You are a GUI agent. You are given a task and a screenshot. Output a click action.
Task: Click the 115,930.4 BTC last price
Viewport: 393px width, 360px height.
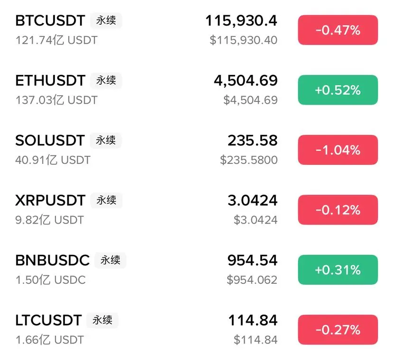pyautogui.click(x=241, y=20)
